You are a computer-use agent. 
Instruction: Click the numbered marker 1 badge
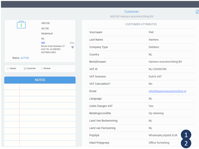click(186, 135)
